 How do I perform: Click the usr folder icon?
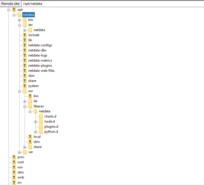coord(25,91)
